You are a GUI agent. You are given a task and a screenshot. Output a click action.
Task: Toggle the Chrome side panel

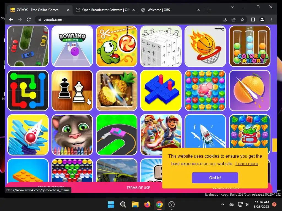click(x=253, y=20)
